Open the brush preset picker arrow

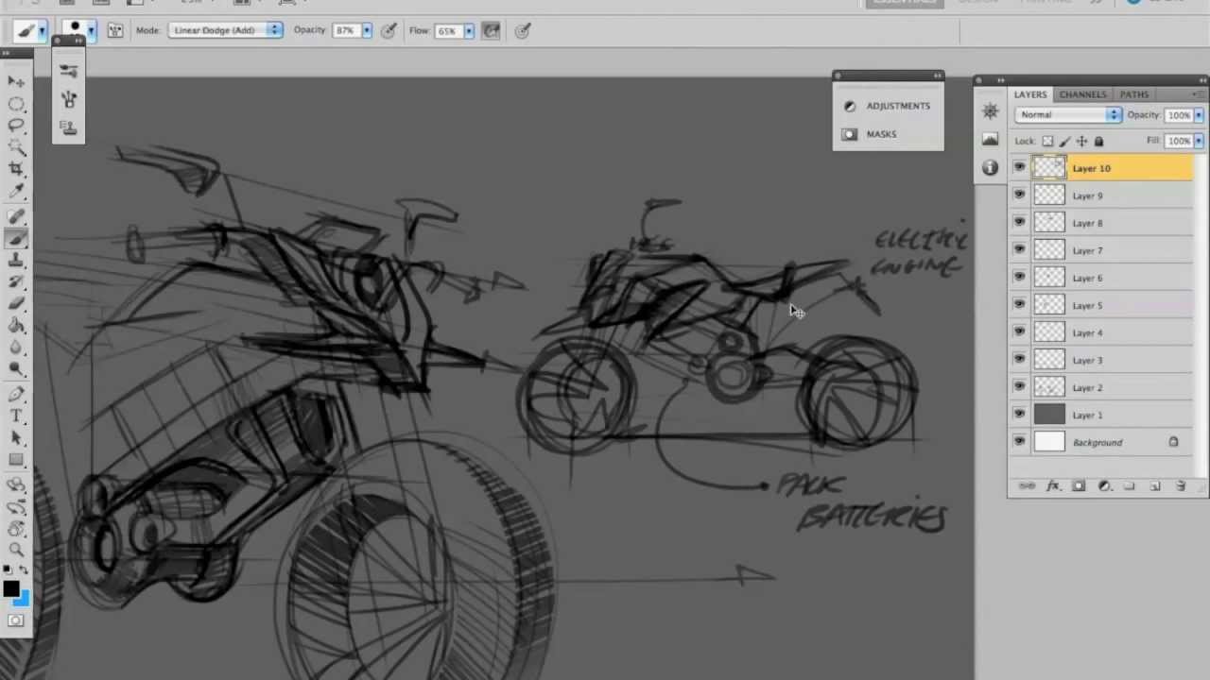pyautogui.click(x=91, y=30)
